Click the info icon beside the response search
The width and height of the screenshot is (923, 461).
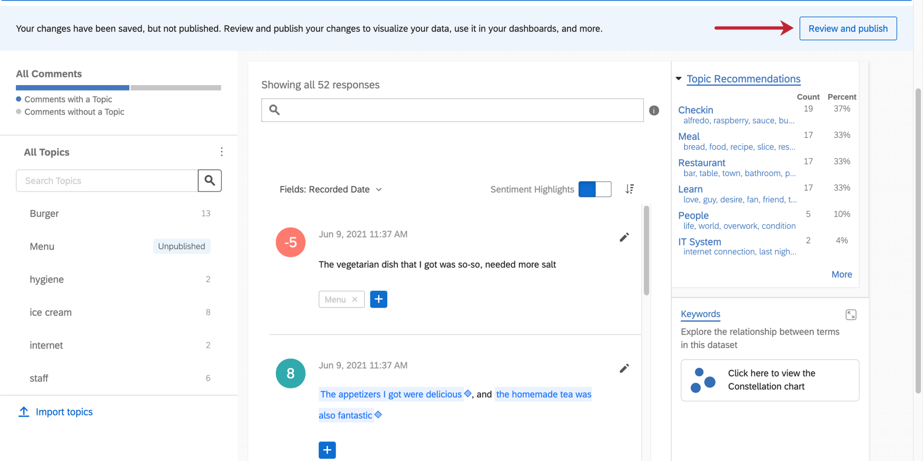click(x=654, y=110)
